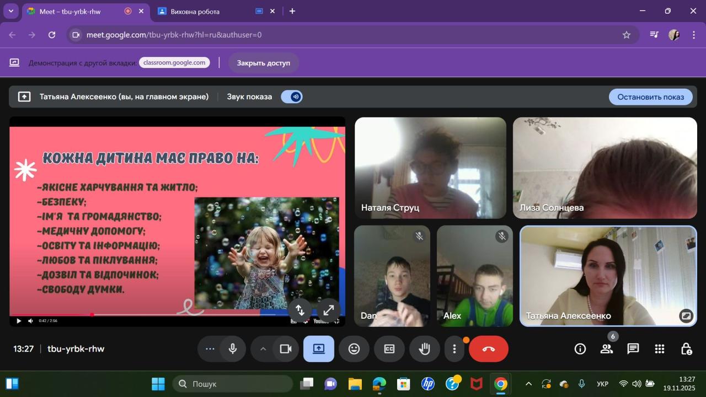Click the Закрыть доступ button
706x397 pixels.
(x=263, y=63)
